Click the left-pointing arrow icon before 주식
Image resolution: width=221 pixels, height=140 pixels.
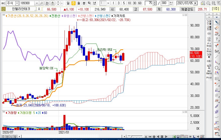tap(3, 3)
